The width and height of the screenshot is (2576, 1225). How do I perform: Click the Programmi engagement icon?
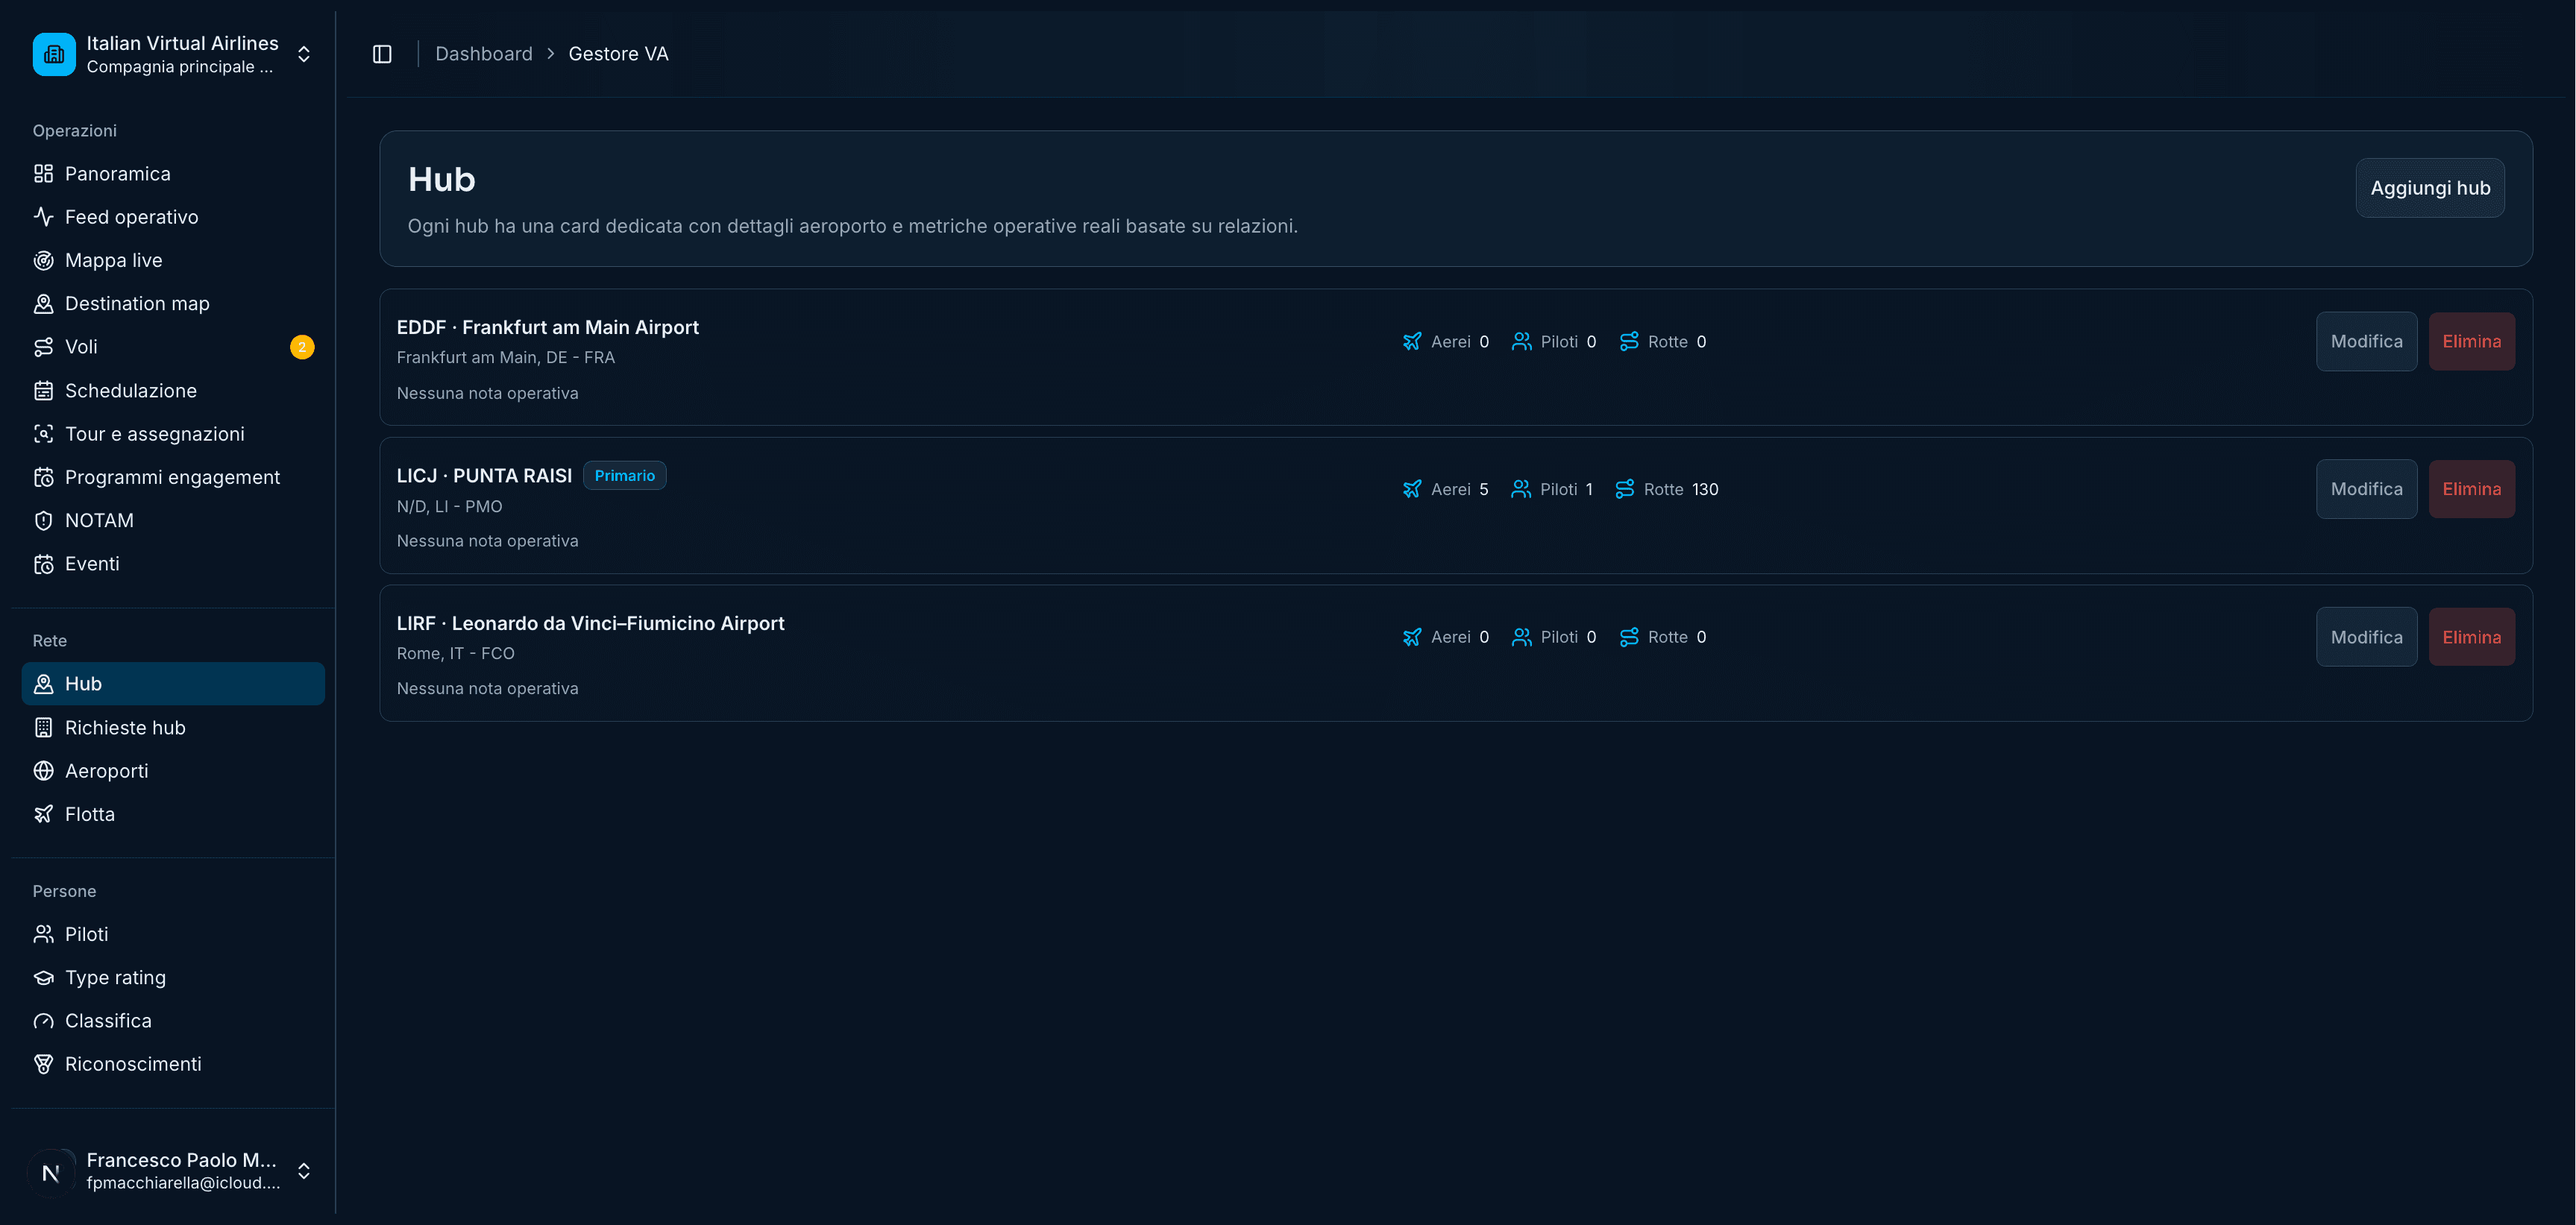pos(43,477)
